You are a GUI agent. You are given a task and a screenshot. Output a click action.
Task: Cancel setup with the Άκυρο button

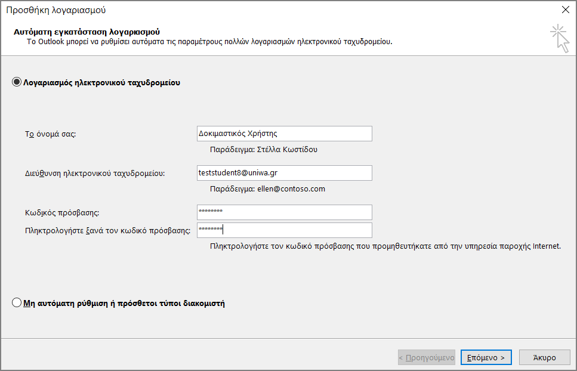544,357
